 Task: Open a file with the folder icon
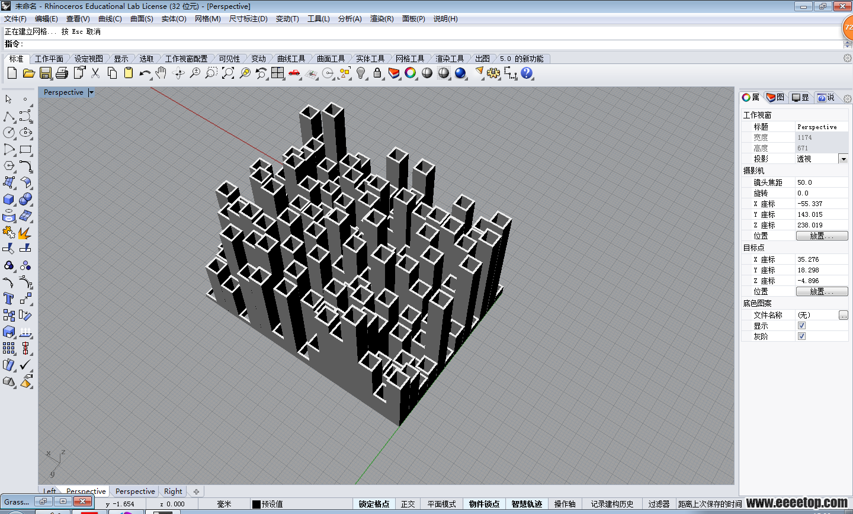[x=28, y=73]
